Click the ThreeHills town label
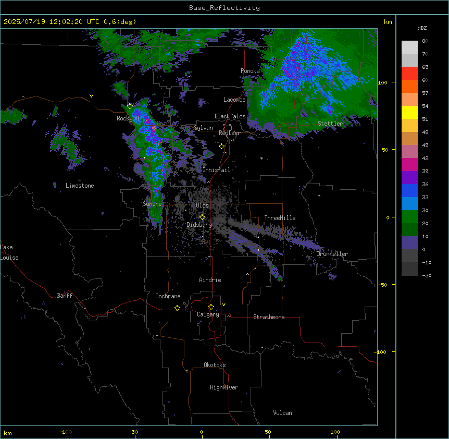The image size is (449, 439). pos(280,218)
